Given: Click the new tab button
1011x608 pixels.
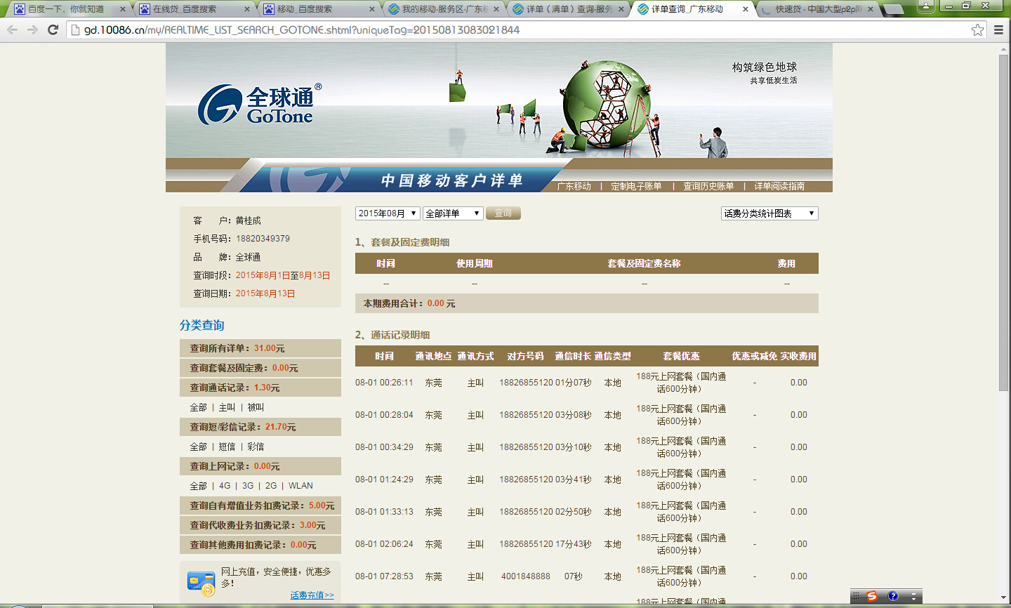Looking at the screenshot, I should pos(892,10).
